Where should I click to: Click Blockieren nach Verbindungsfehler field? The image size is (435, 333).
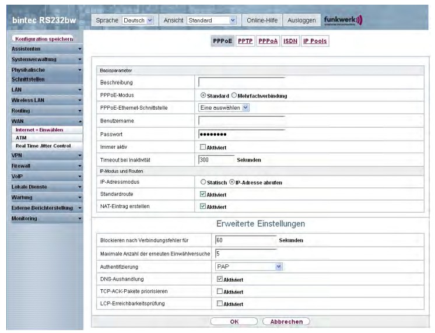click(x=246, y=240)
